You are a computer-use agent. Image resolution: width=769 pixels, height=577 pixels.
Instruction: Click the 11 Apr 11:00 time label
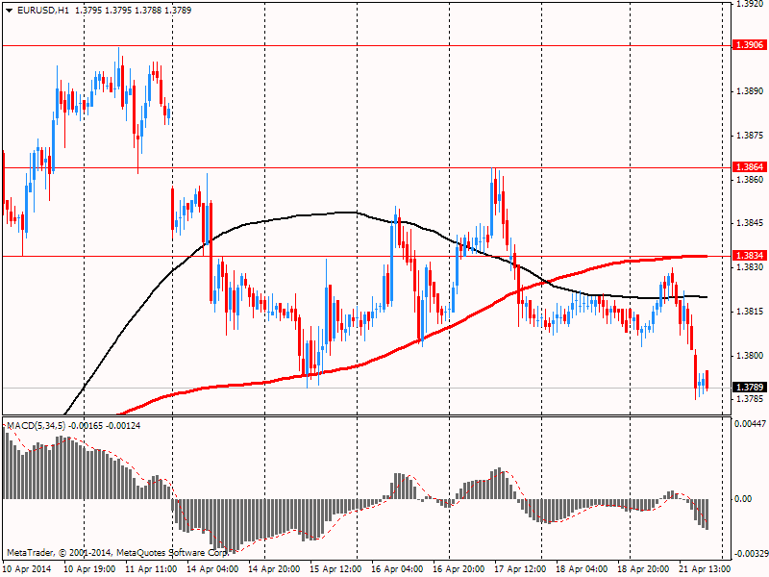click(151, 569)
